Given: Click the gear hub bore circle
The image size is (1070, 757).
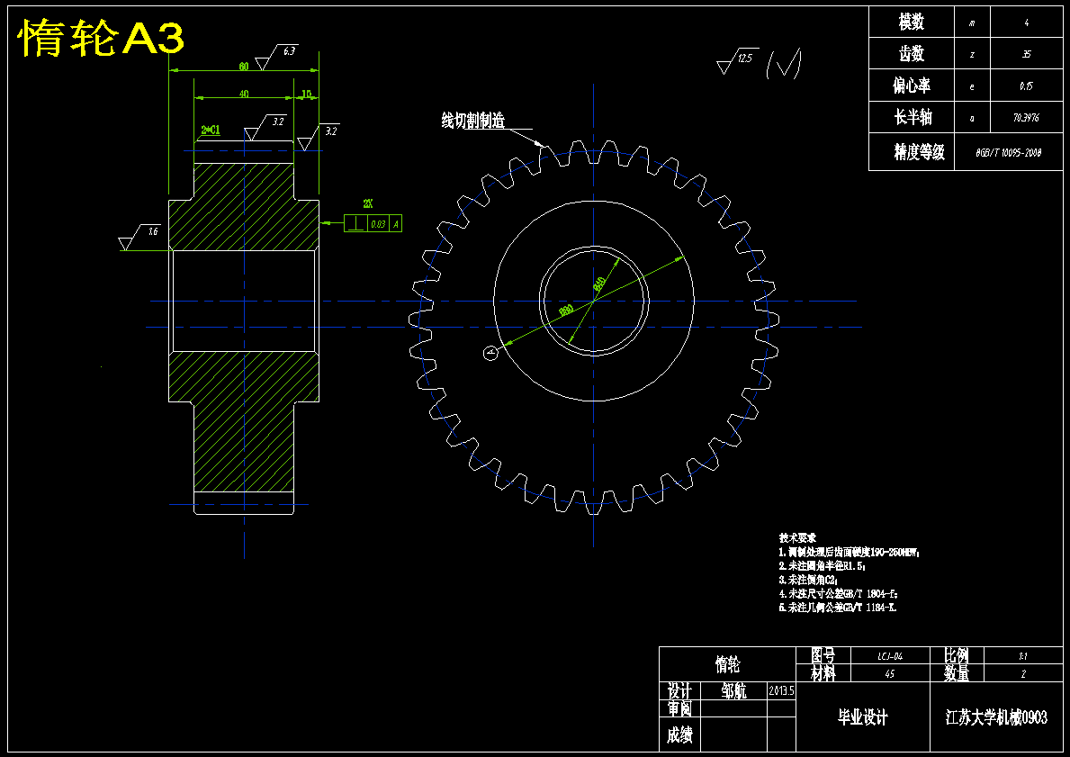Looking at the screenshot, I should 594,301.
